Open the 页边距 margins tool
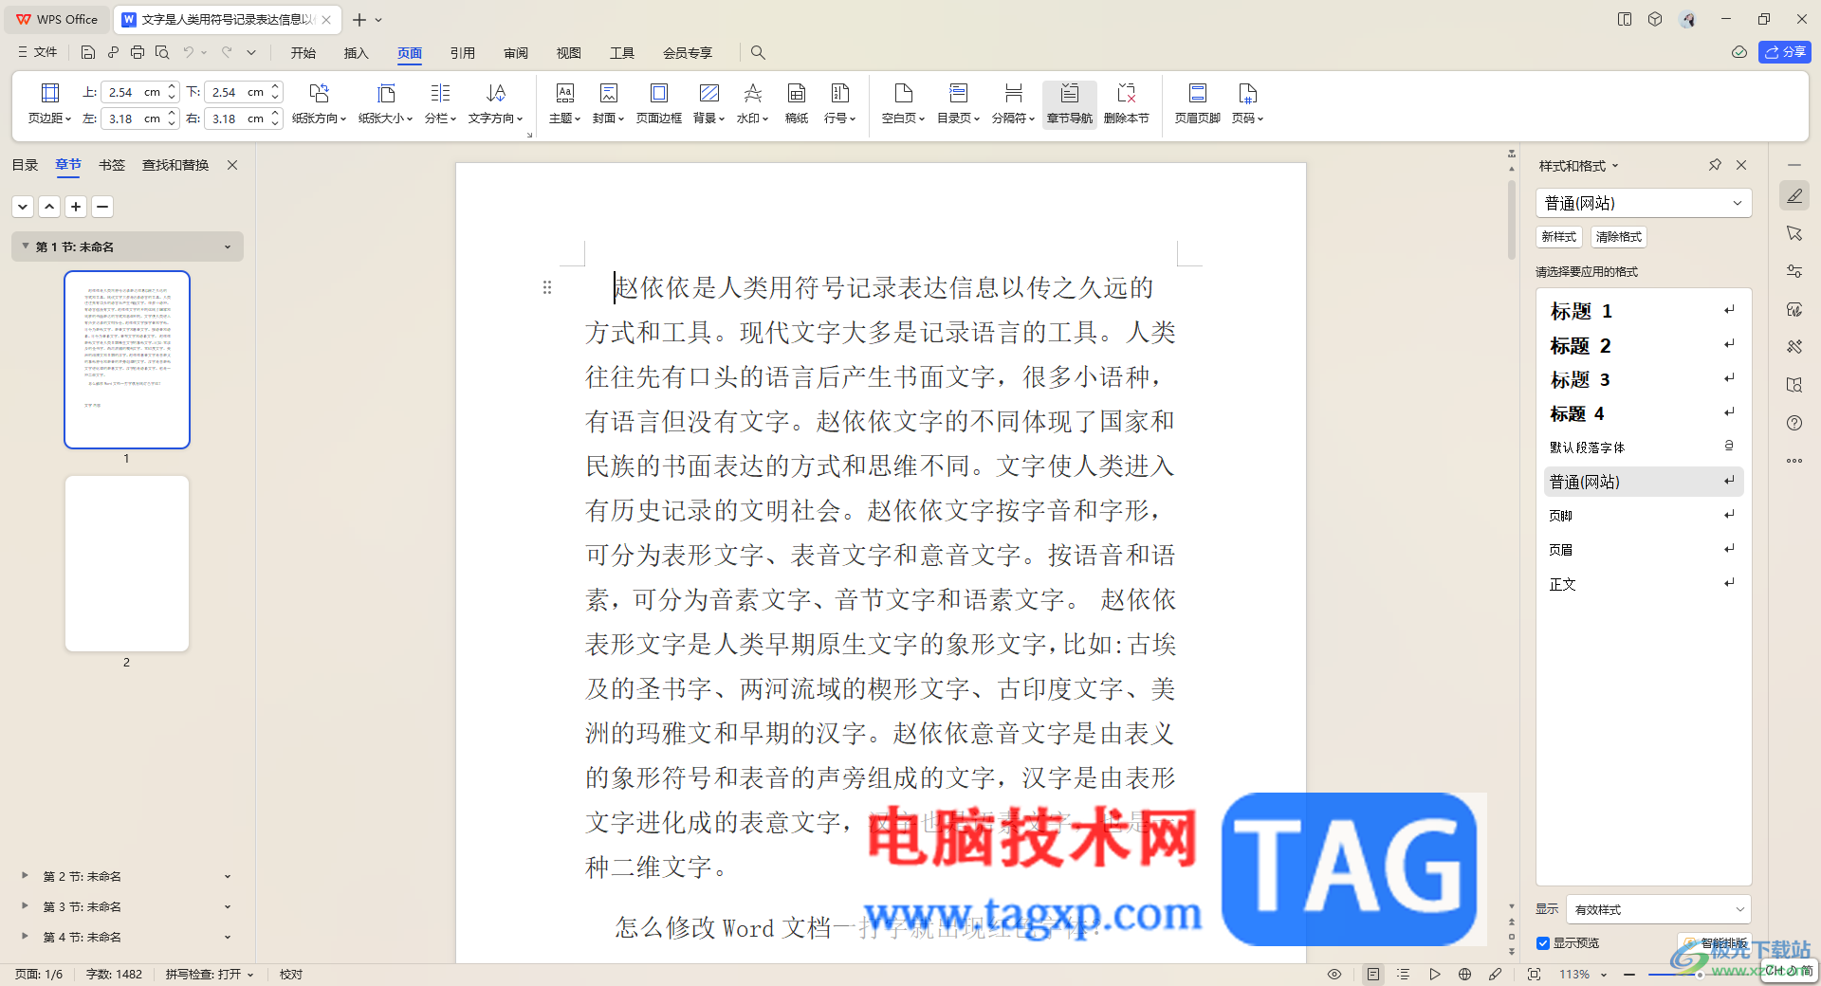 click(49, 103)
